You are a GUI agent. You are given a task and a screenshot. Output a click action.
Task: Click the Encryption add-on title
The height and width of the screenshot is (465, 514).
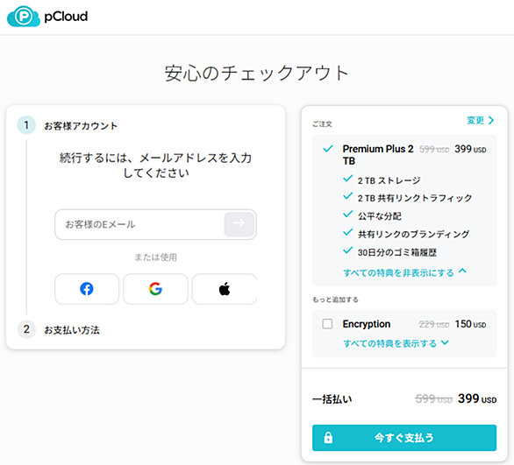367,324
